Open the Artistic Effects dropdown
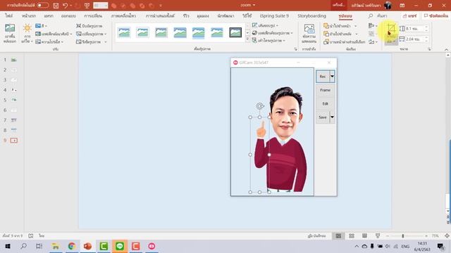 (54, 34)
